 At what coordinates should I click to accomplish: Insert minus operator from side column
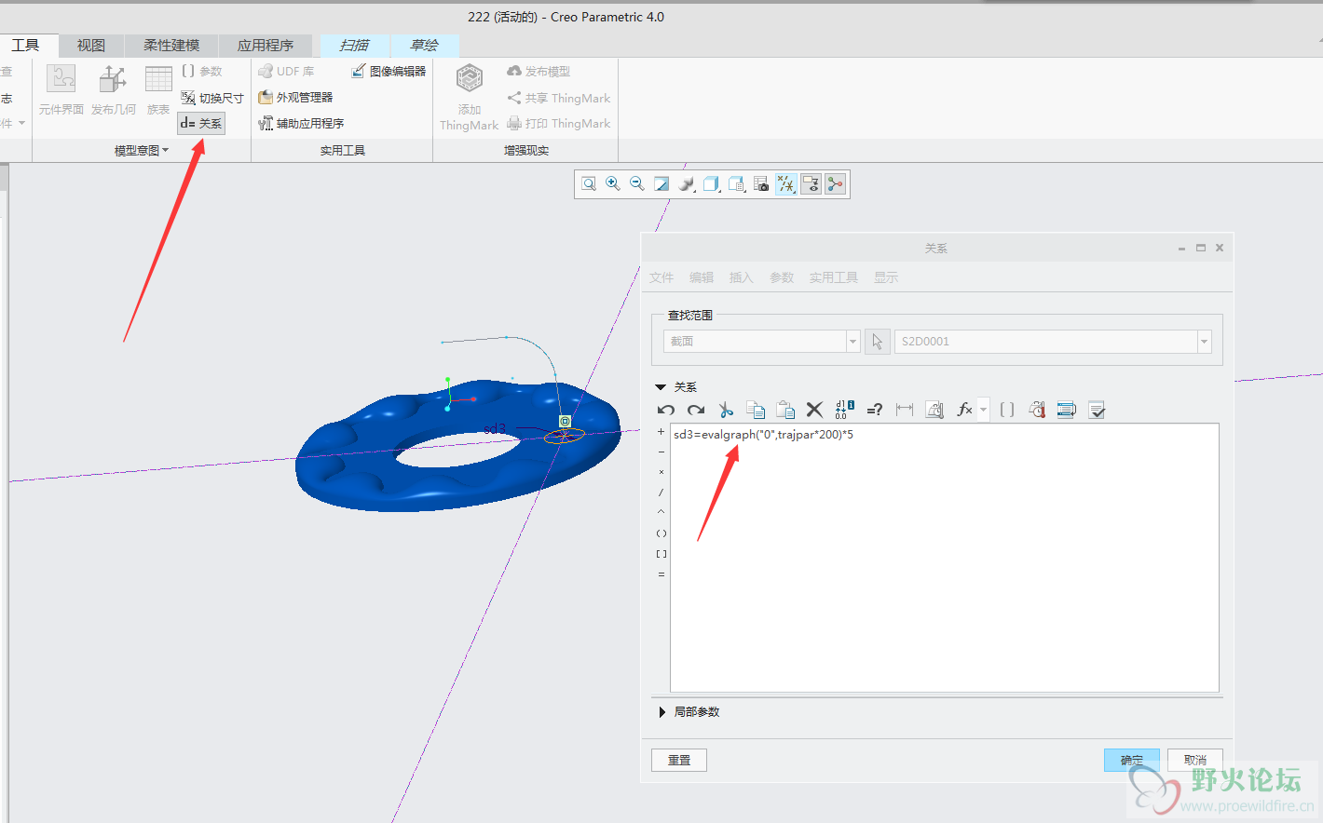661,452
